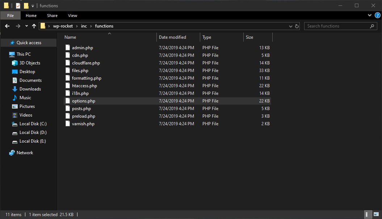The image size is (382, 219).
Task: Click the Downloads folder icon in sidebar
Action: click(15, 89)
